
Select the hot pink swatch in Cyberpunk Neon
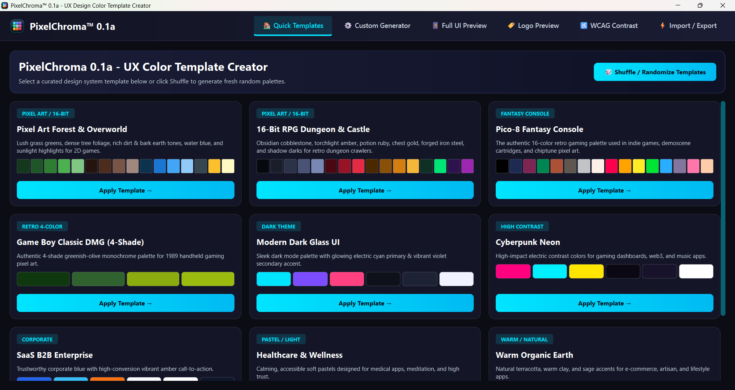click(513, 271)
